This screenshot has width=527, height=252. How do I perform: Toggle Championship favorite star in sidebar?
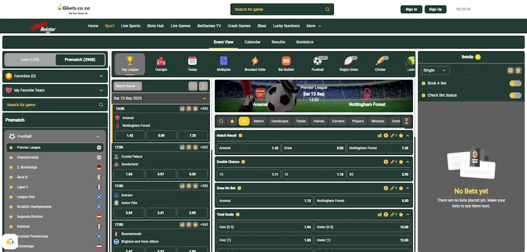click(x=11, y=157)
